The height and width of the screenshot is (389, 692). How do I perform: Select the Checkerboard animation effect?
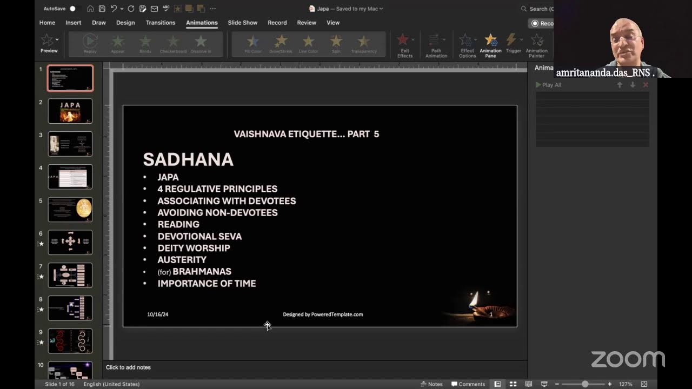click(173, 44)
